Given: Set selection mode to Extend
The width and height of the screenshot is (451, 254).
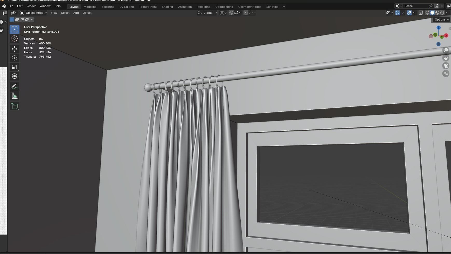Looking at the screenshot, I should click(x=17, y=19).
